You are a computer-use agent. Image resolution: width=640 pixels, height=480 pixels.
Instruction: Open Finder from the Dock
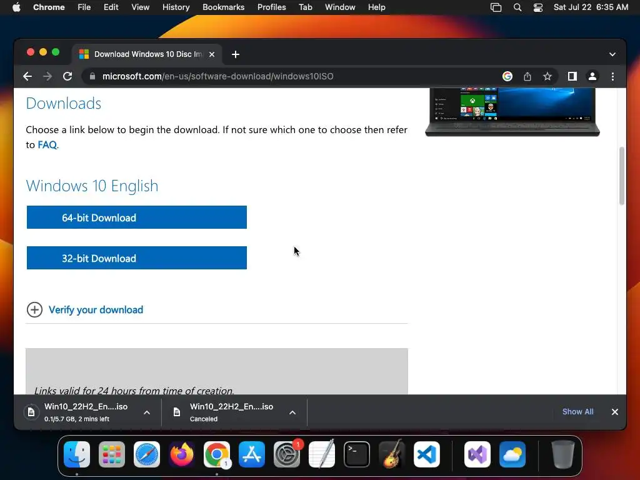click(77, 454)
